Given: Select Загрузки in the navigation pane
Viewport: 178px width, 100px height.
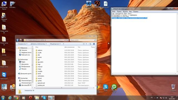Looking at the screenshot, I should (x=24, y=50).
